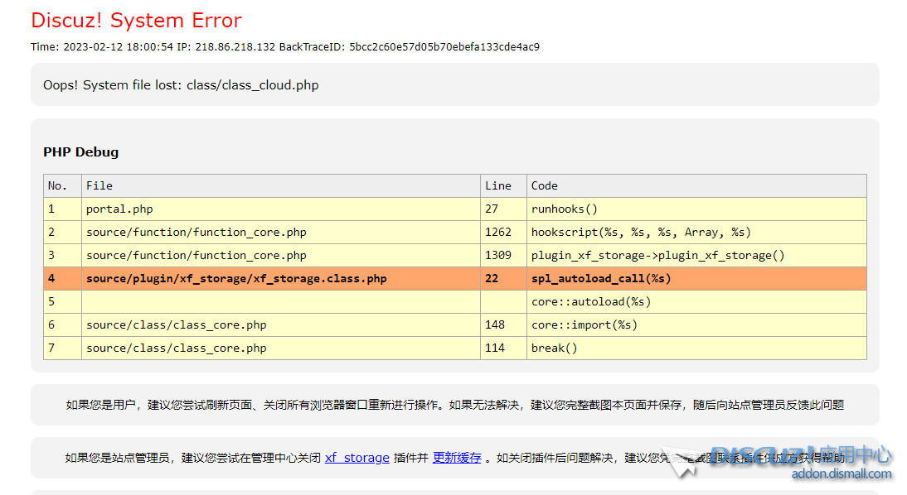The height and width of the screenshot is (495, 907).
Task: Click function_core.php file in row 2
Action: pos(280,233)
